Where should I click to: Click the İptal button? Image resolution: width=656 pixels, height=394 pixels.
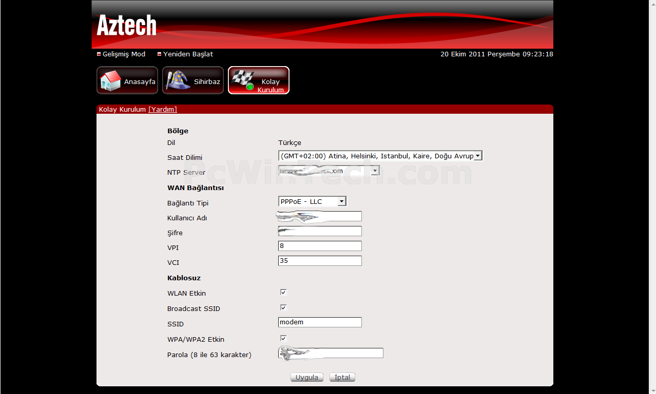pos(342,378)
